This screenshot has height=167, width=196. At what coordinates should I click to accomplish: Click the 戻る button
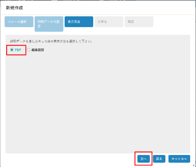pos(159,159)
